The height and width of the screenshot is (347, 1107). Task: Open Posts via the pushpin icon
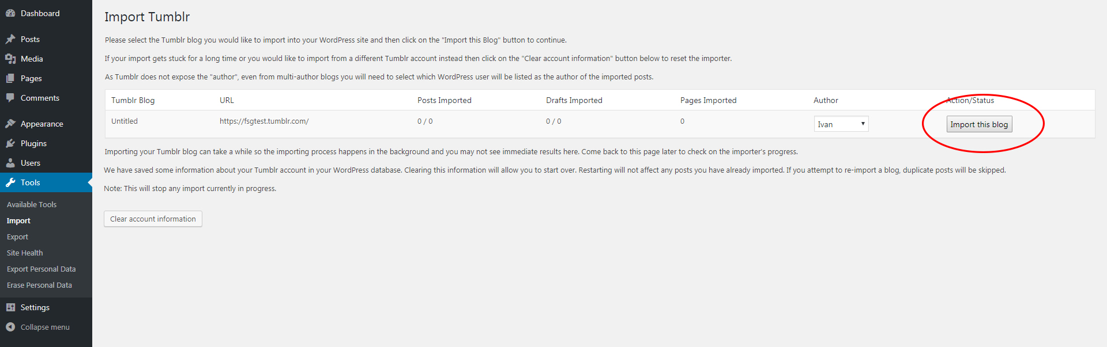[x=11, y=39]
